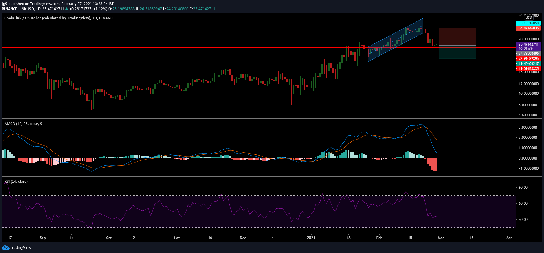
Task: Click the grey 24.78503496 price label
Action: (x=528, y=54)
